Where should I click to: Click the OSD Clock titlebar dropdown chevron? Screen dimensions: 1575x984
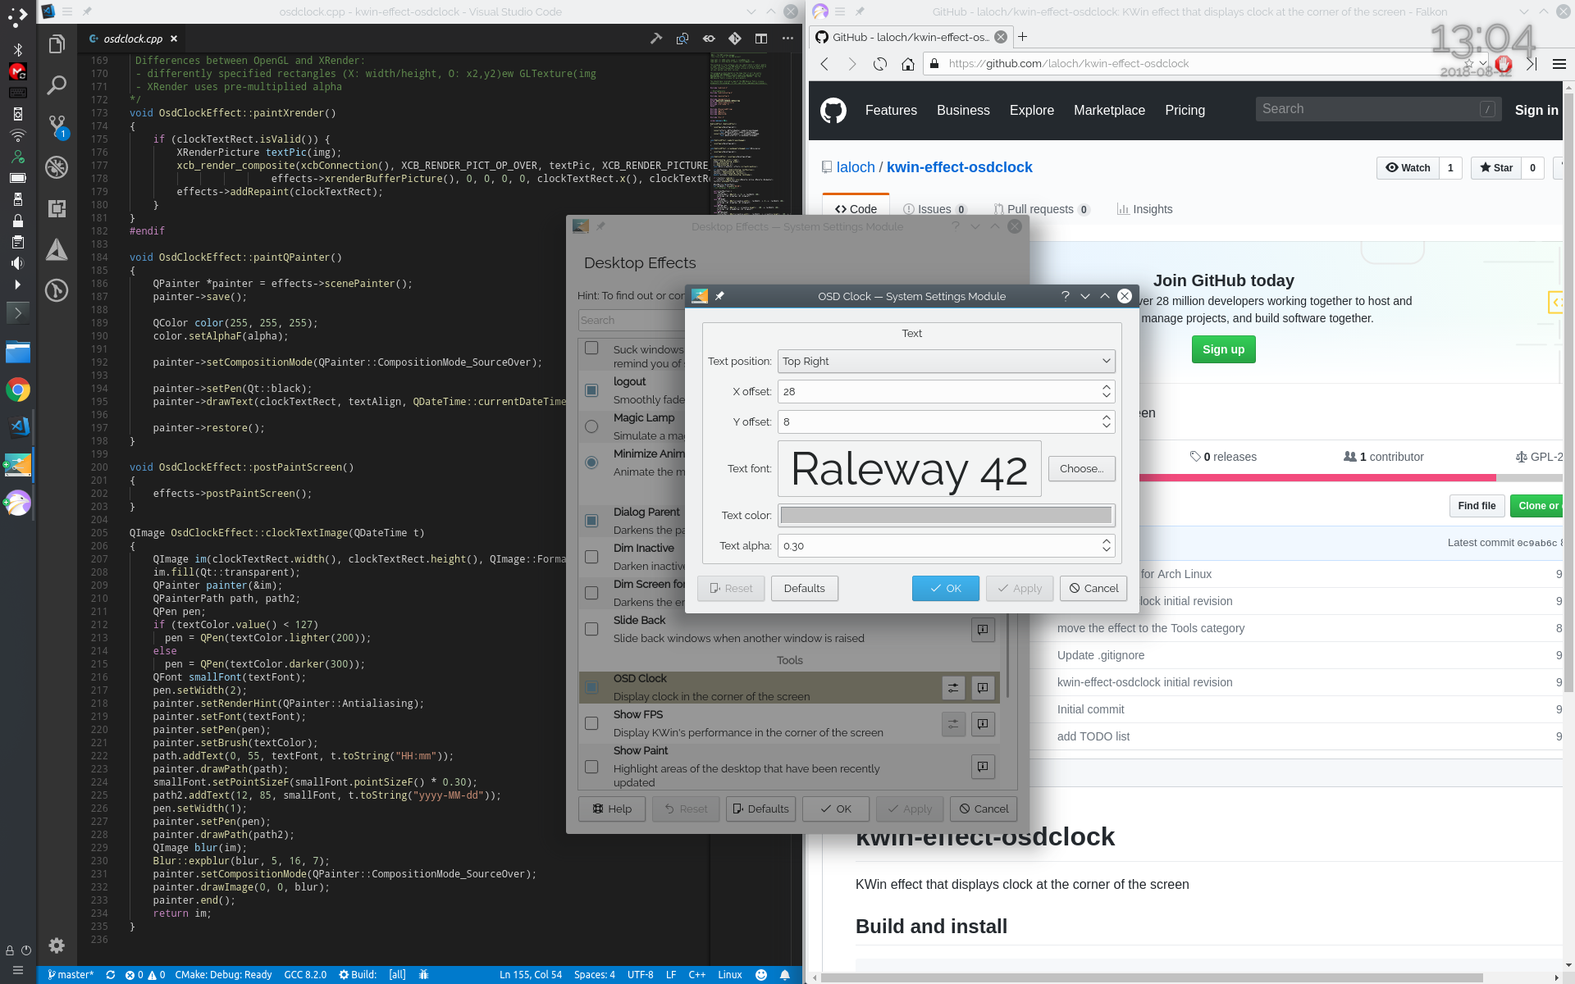1085,296
